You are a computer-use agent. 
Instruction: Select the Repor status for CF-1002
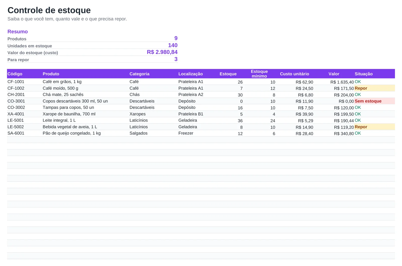(375, 88)
